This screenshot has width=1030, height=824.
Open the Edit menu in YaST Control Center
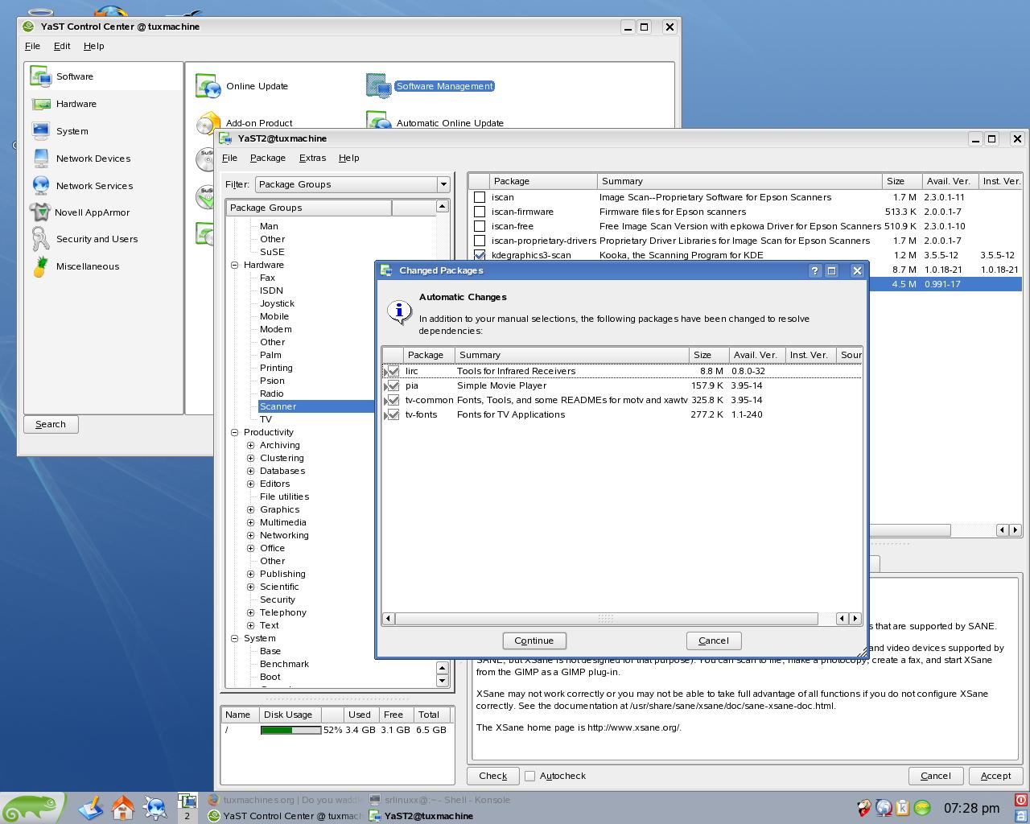[x=62, y=46]
